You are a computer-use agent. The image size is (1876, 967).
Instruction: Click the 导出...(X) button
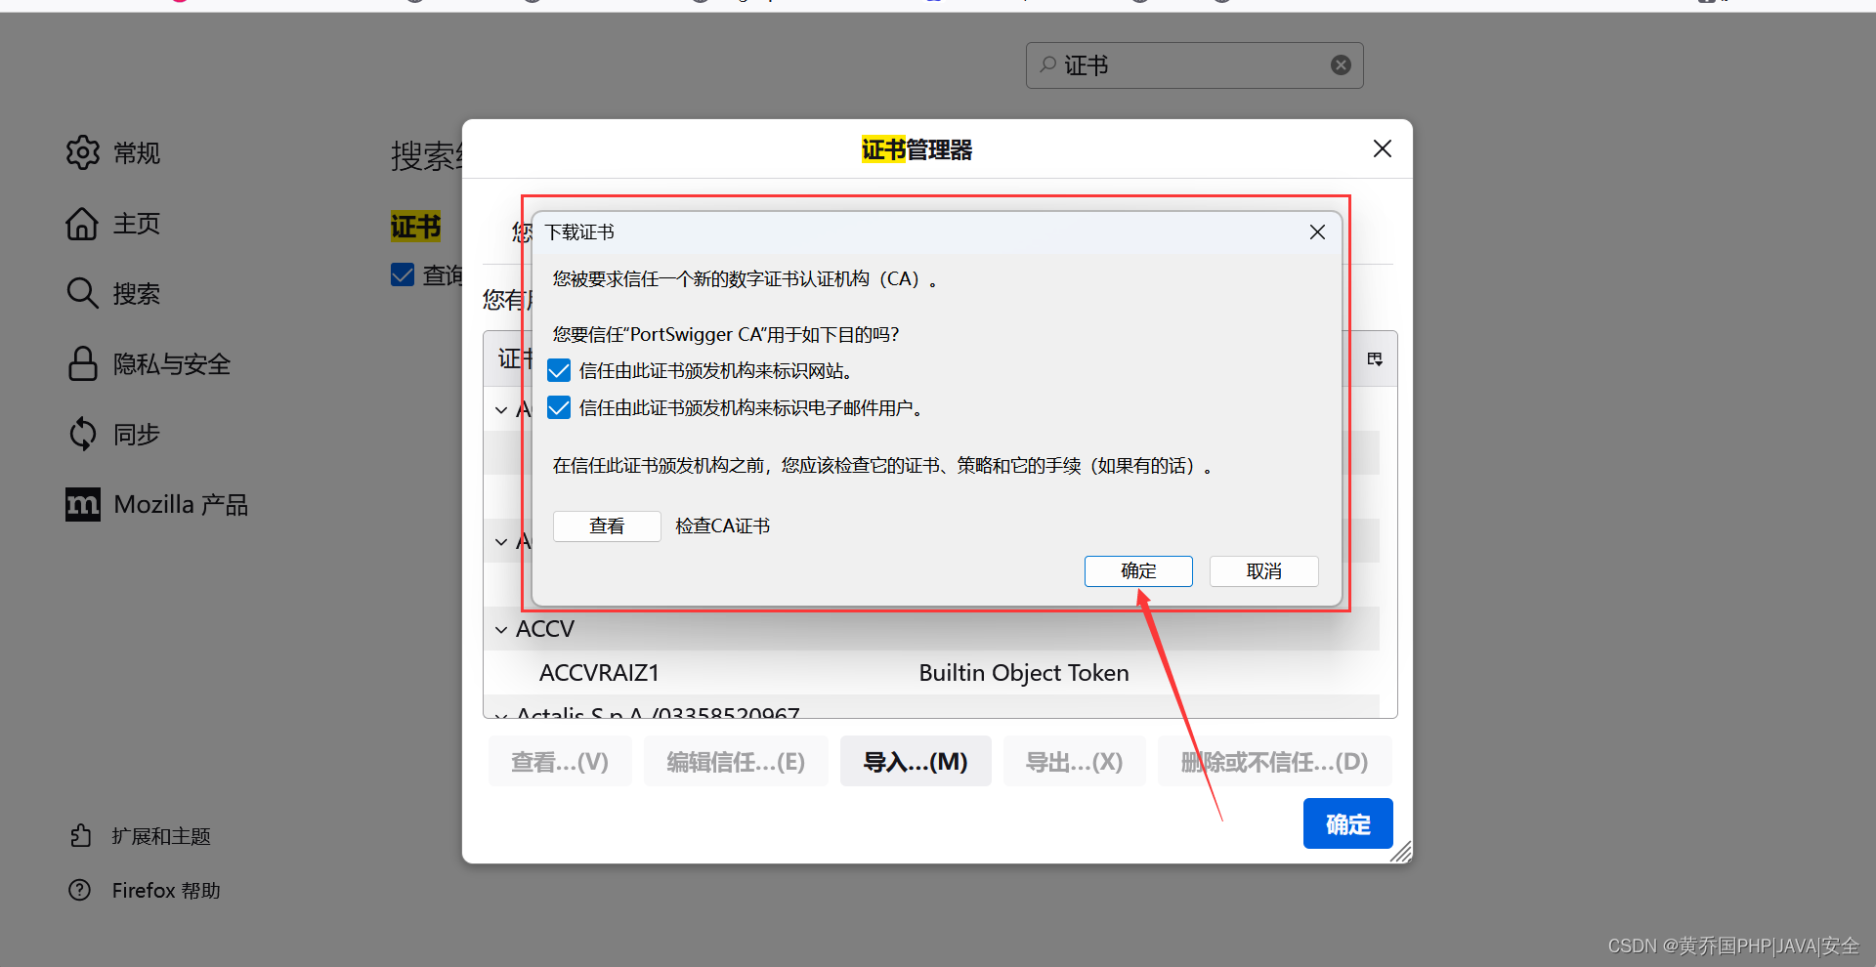[1075, 762]
